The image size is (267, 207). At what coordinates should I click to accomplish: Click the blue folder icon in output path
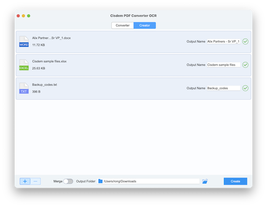(x=100, y=181)
